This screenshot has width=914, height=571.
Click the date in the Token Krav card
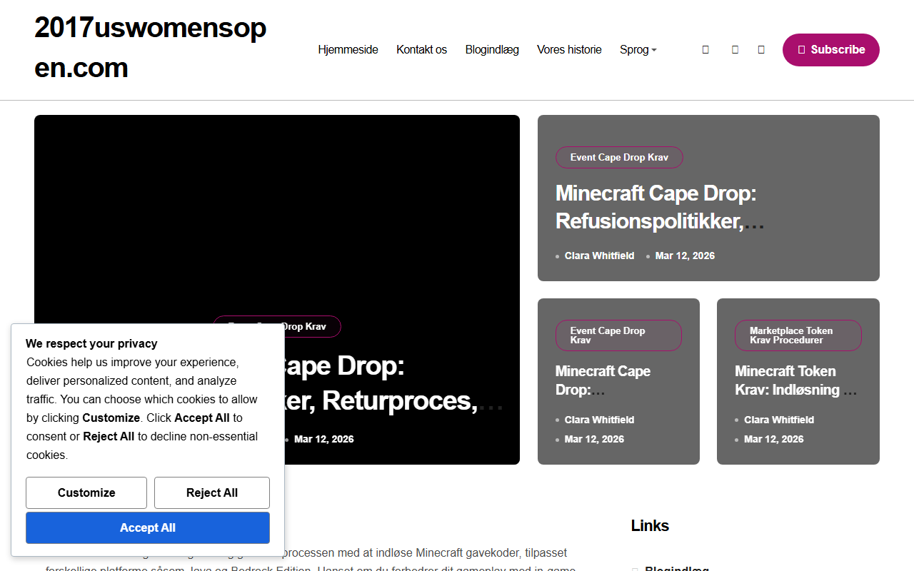point(774,439)
